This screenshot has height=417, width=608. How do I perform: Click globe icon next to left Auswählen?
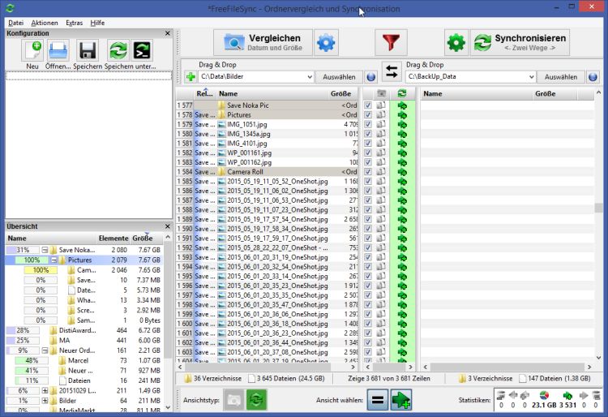point(371,77)
